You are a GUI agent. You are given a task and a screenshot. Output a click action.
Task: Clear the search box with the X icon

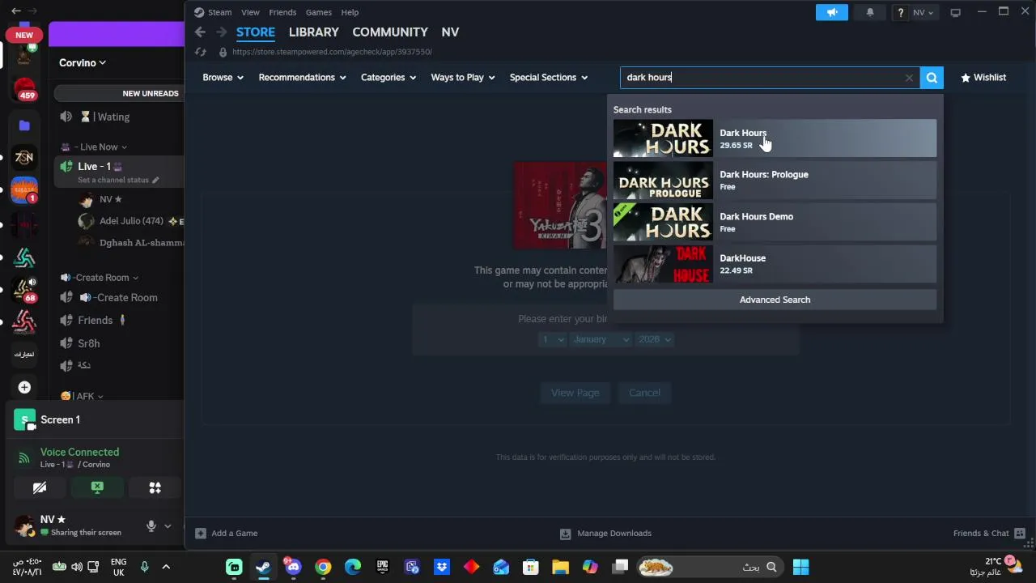click(x=909, y=78)
